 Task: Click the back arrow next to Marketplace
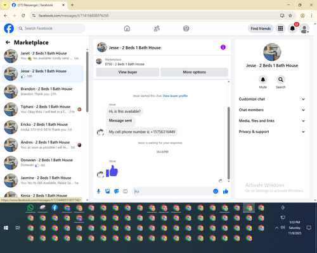coord(8,42)
